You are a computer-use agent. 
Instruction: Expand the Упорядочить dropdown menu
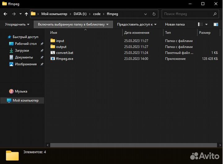coord(17,24)
